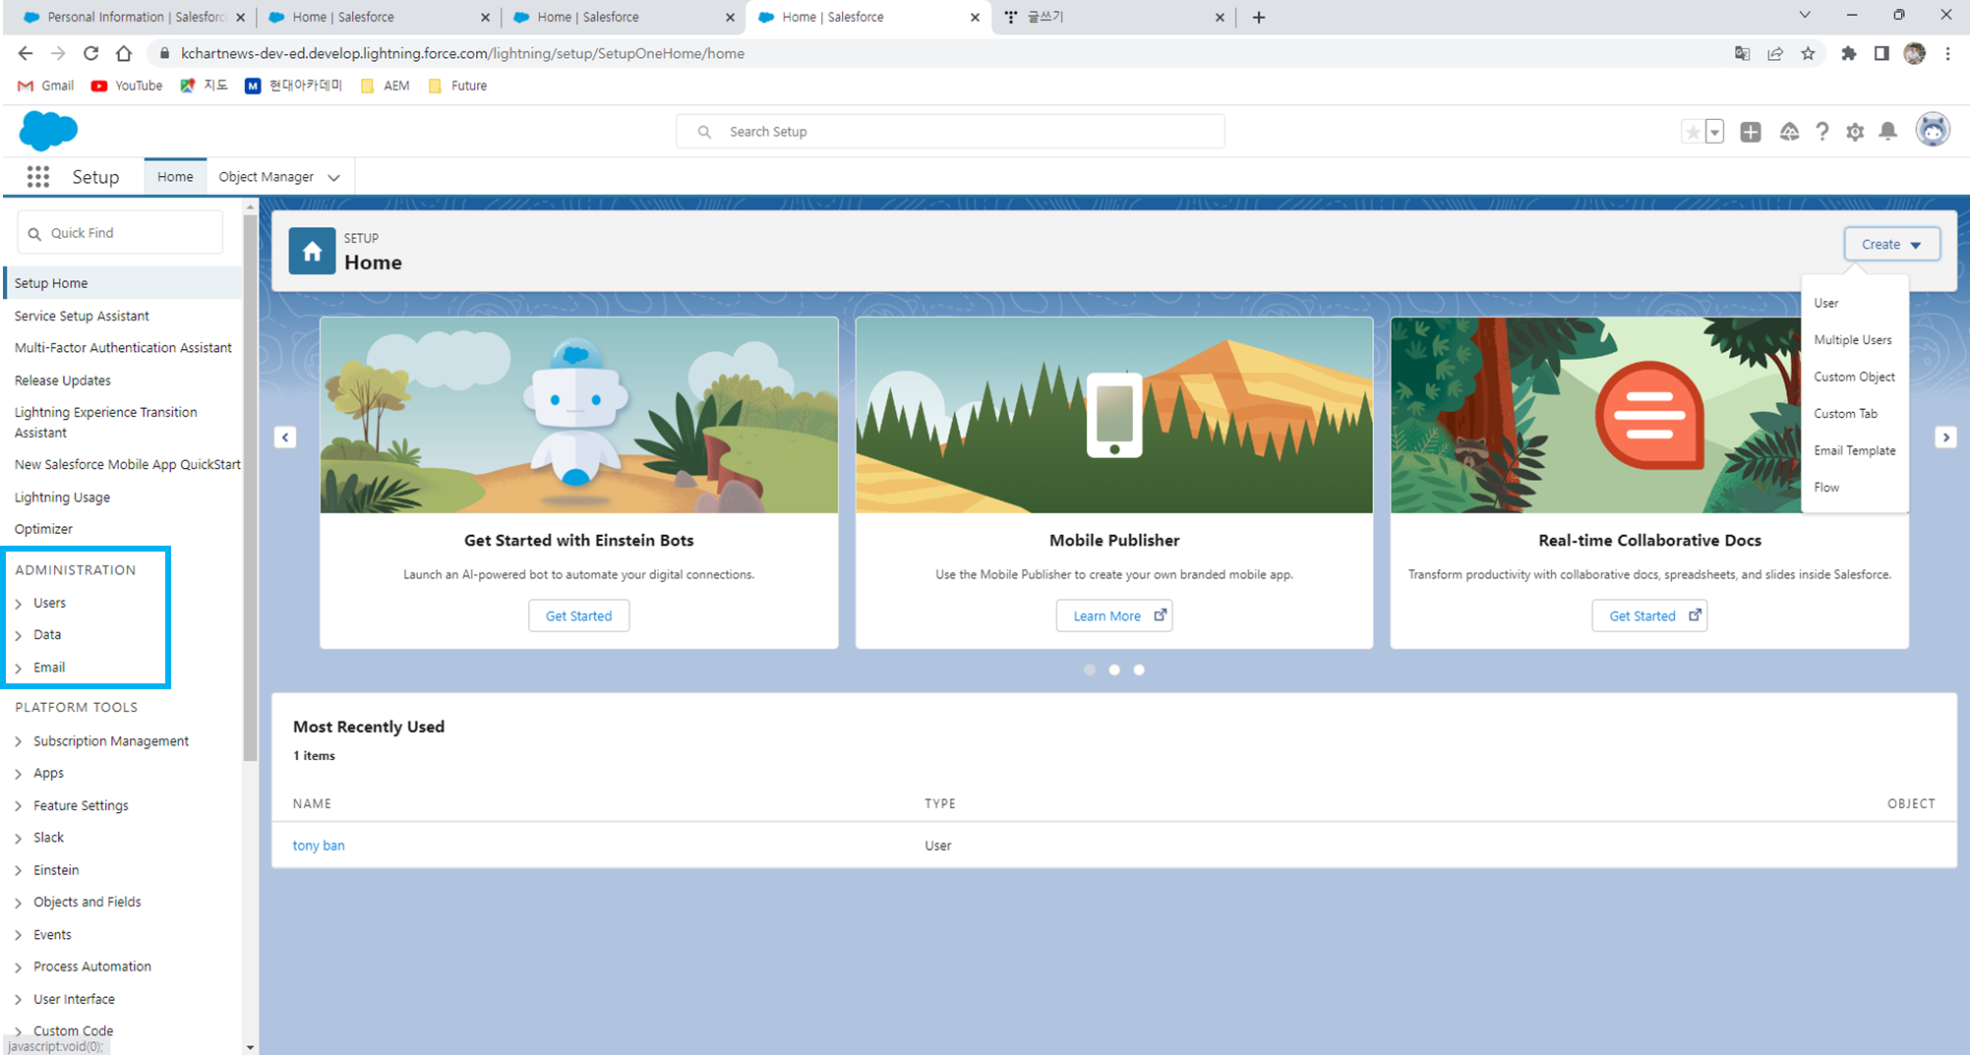The height and width of the screenshot is (1055, 1970).
Task: Click the Salesforce cloud logo
Action: [x=48, y=131]
